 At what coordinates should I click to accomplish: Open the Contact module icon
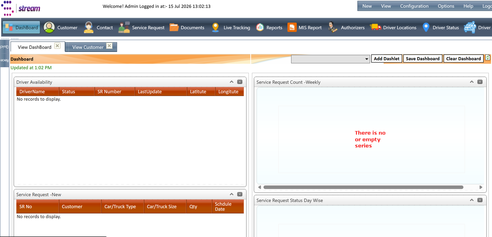pos(89,27)
